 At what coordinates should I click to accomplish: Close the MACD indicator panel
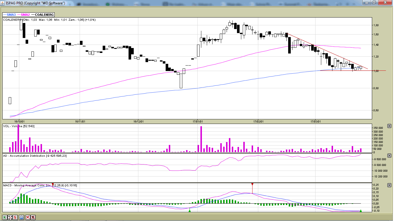[x=389, y=185]
